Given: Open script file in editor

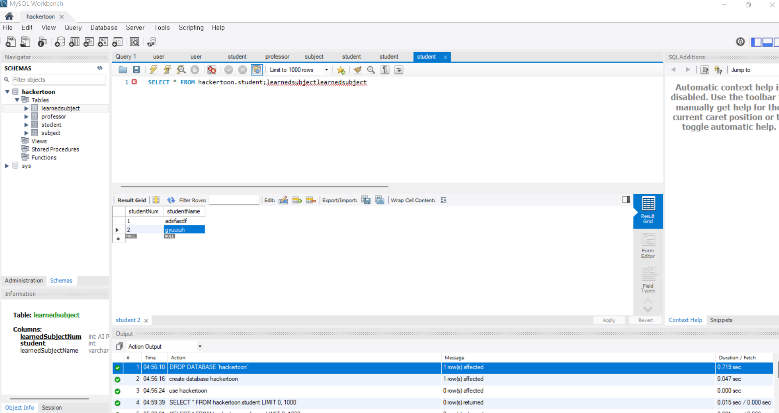Looking at the screenshot, I should [x=123, y=70].
